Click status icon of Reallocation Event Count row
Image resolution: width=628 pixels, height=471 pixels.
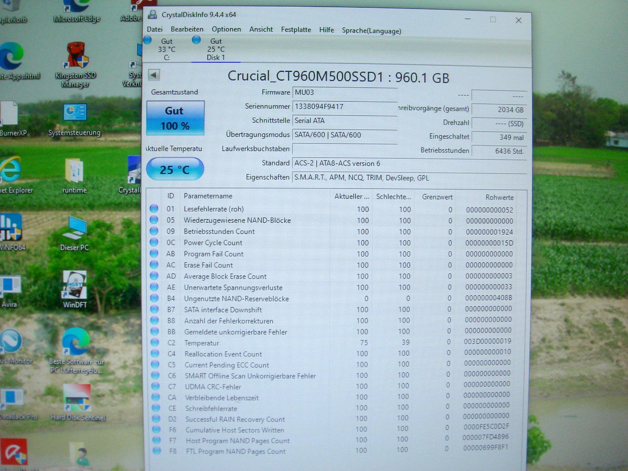click(x=155, y=353)
